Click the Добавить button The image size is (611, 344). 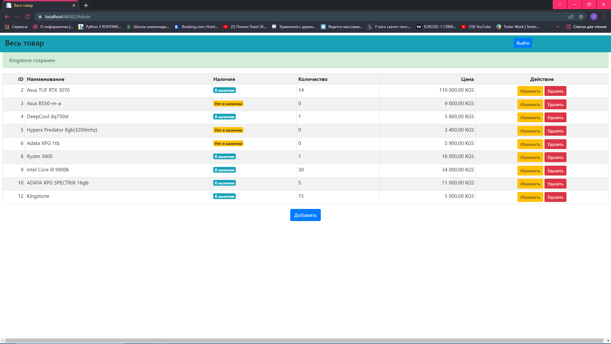[x=305, y=215]
